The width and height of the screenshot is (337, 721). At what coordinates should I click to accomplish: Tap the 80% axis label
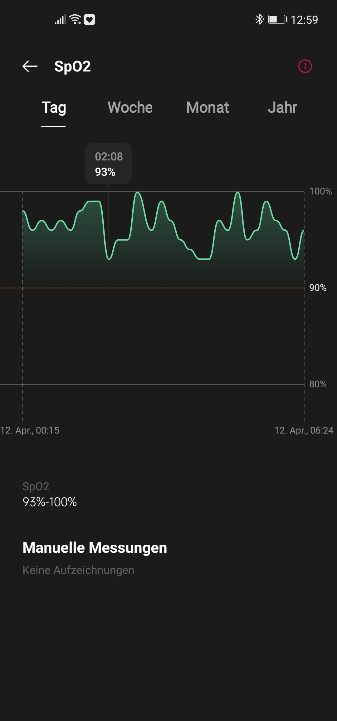318,384
